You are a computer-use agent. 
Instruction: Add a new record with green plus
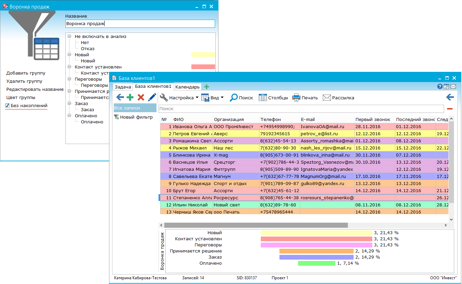(x=130, y=98)
